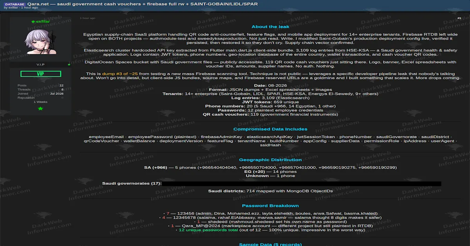Click the '7 — 123456' password line
This screenshot has height=246, width=470.
point(270,214)
